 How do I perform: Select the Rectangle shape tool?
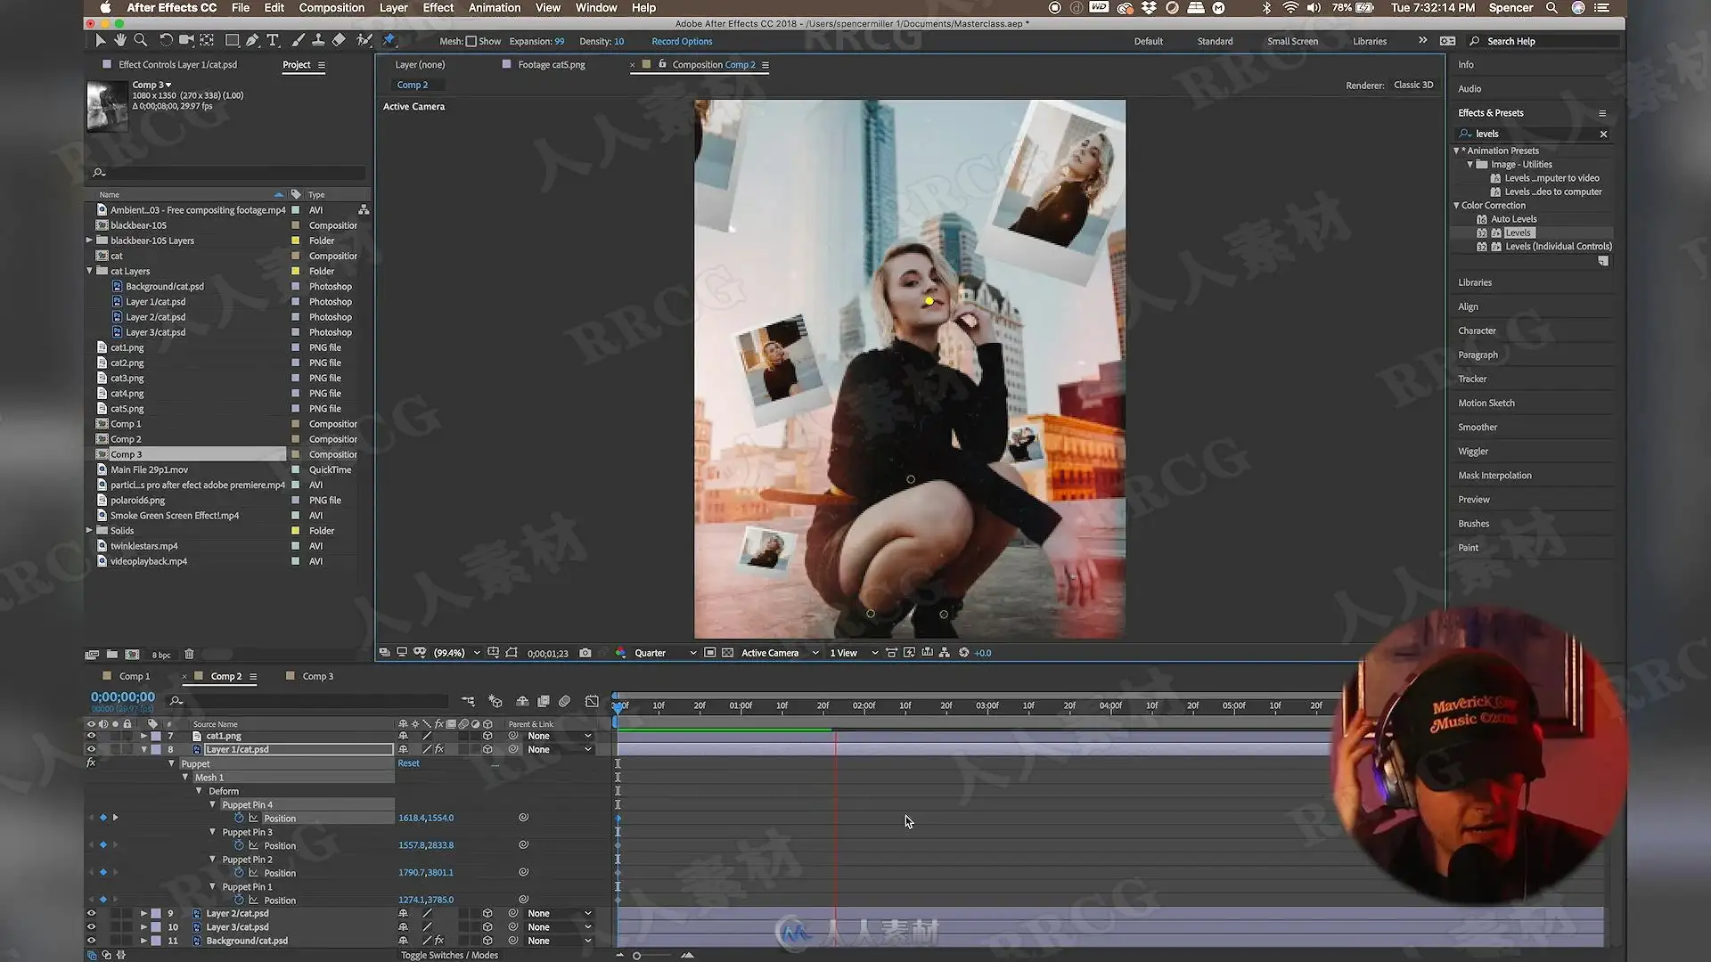[x=232, y=40]
